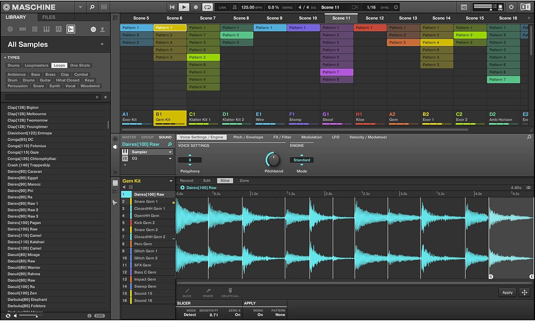Viewport: 535px width, 321px height.
Task: Switch to the FILES tab
Action: (49, 17)
